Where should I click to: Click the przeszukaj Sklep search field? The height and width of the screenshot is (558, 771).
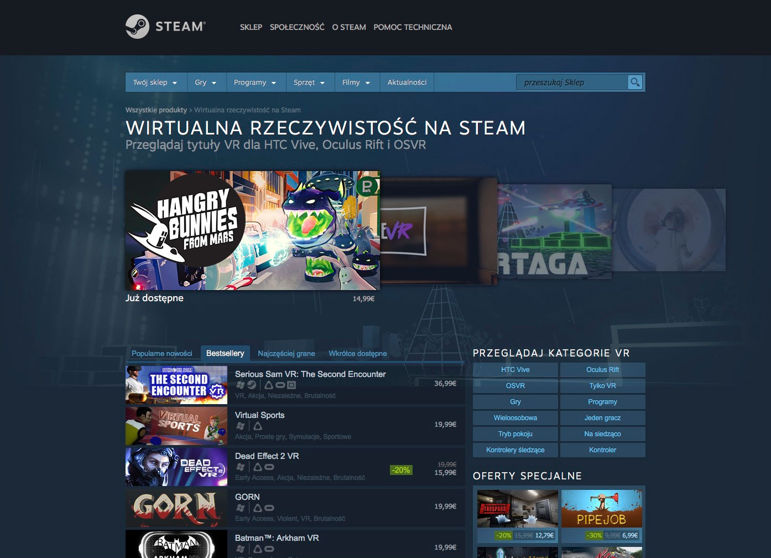[573, 82]
